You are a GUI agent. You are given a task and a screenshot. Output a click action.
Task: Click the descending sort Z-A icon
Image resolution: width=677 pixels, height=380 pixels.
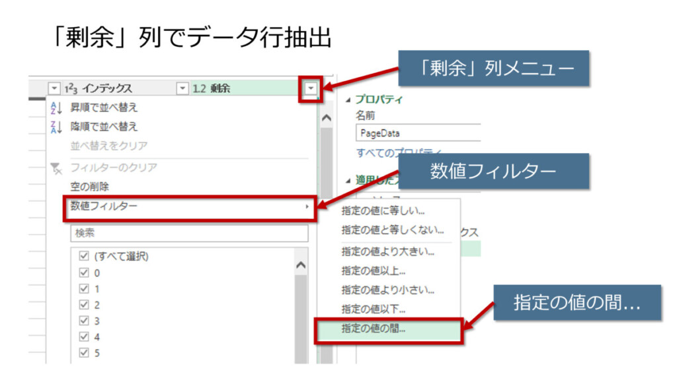click(x=56, y=127)
